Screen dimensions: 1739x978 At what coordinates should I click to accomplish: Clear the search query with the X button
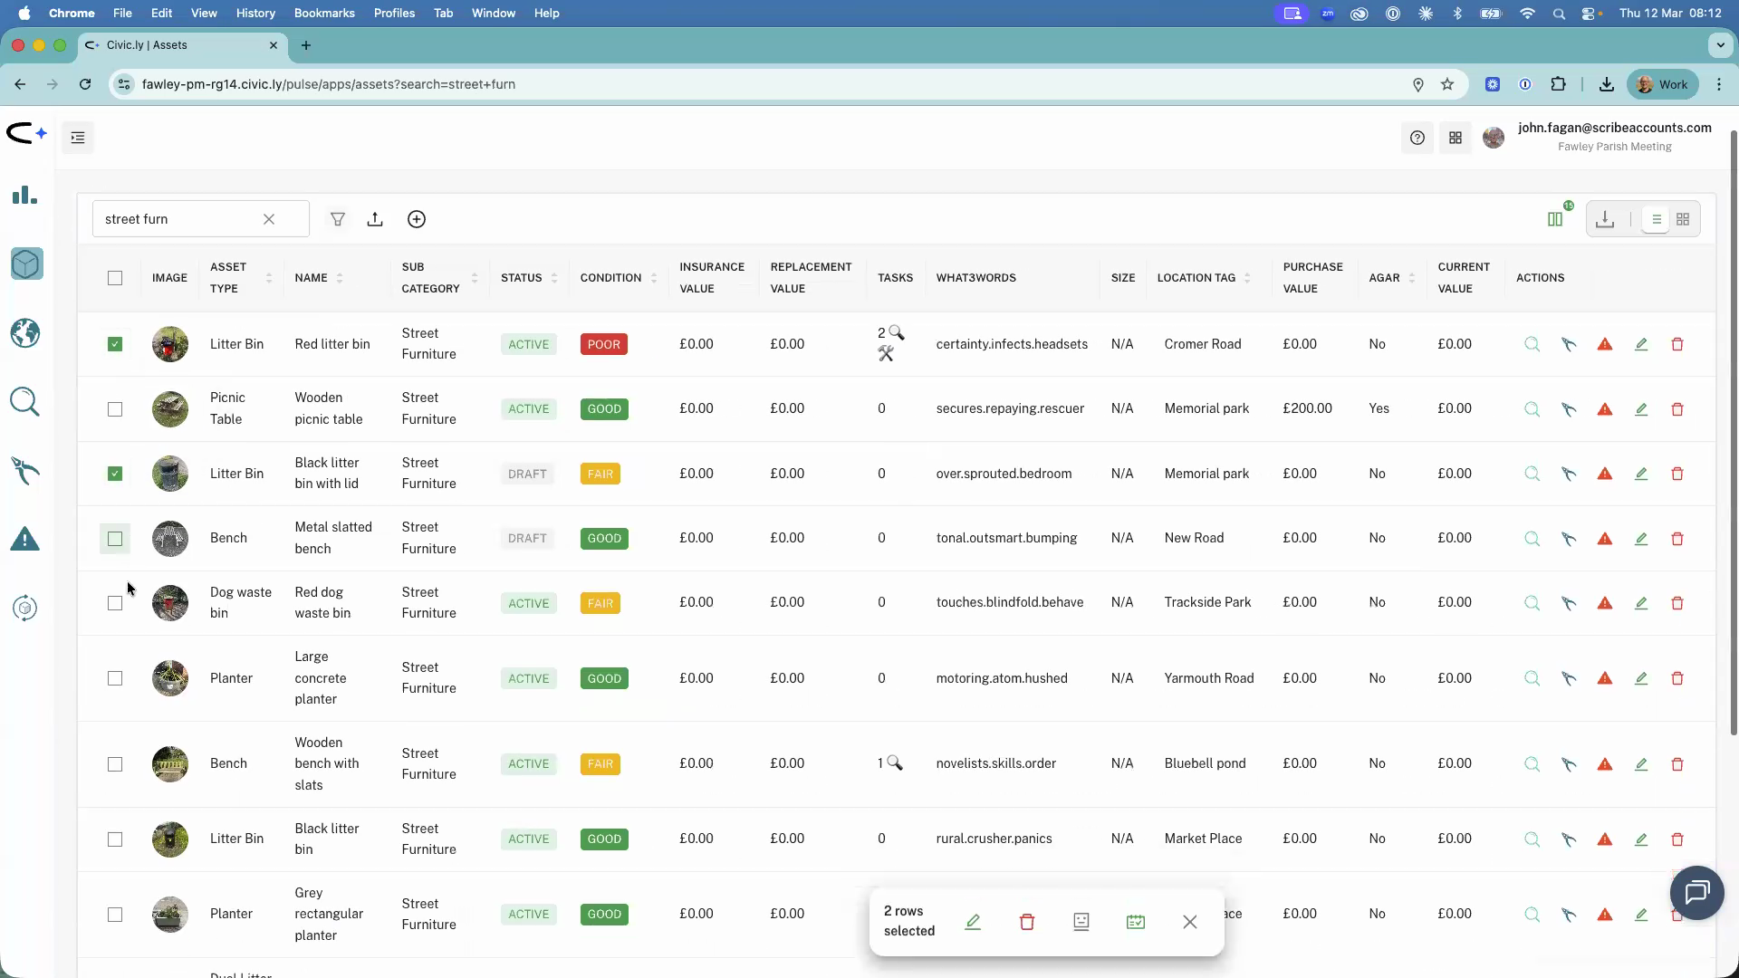269,219
